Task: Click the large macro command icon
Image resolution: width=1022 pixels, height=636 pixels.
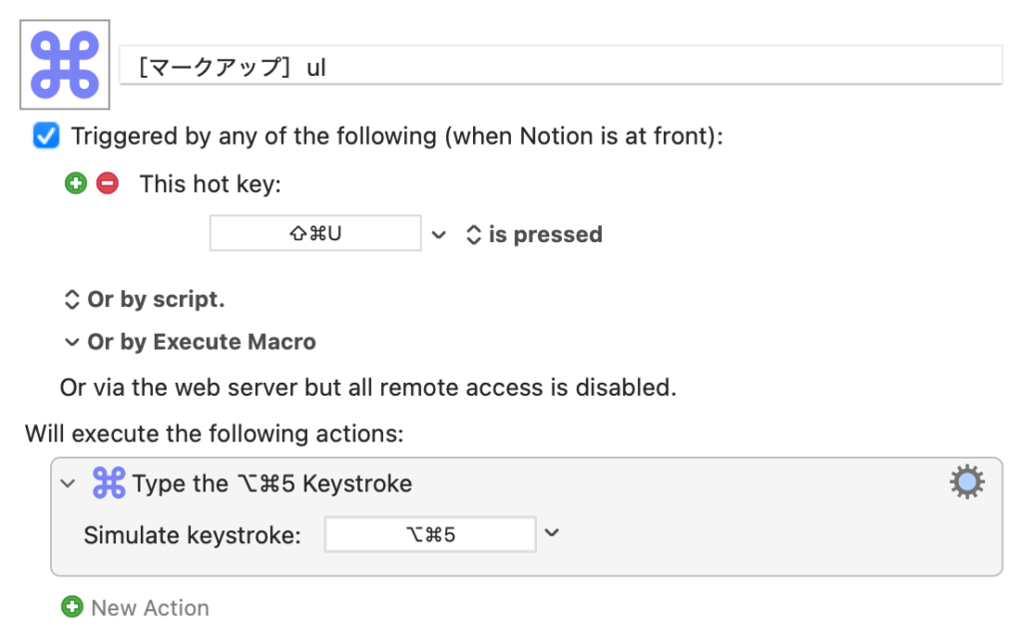Action: point(65,65)
